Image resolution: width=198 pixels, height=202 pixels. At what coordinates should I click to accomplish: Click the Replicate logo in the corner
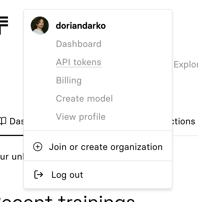coord(4,25)
